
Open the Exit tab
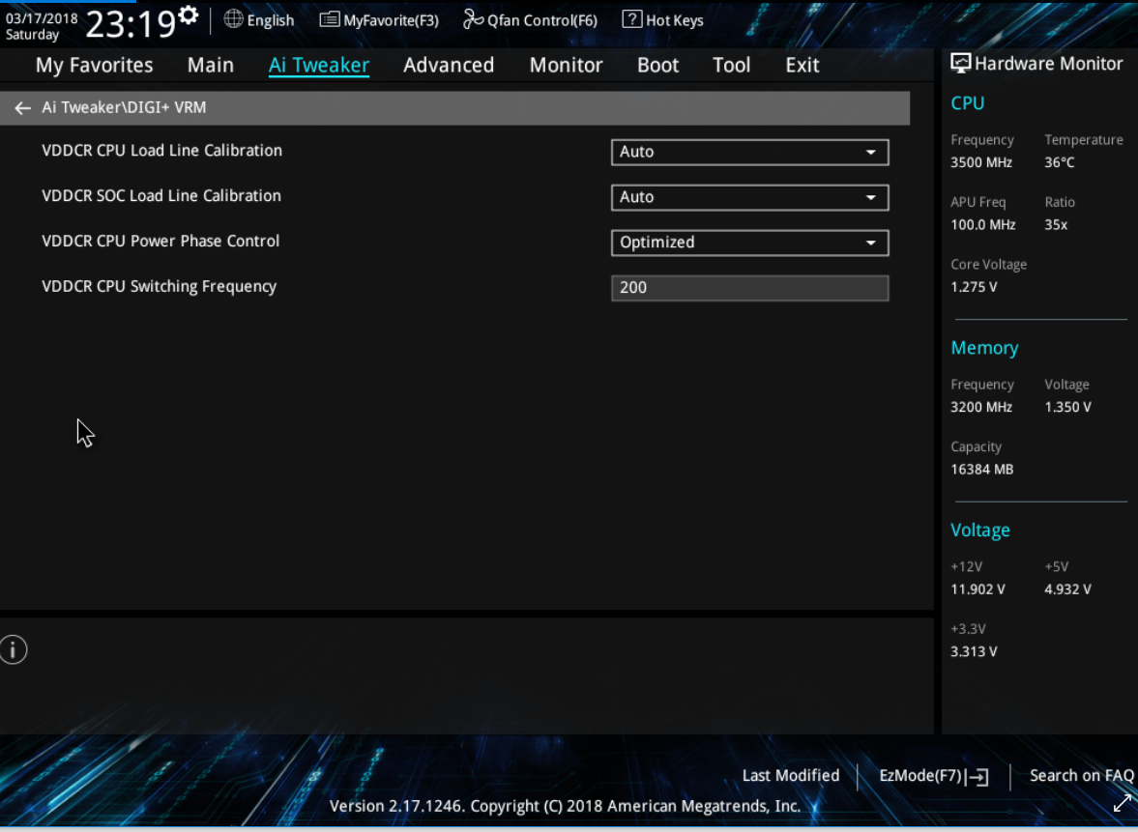click(802, 66)
